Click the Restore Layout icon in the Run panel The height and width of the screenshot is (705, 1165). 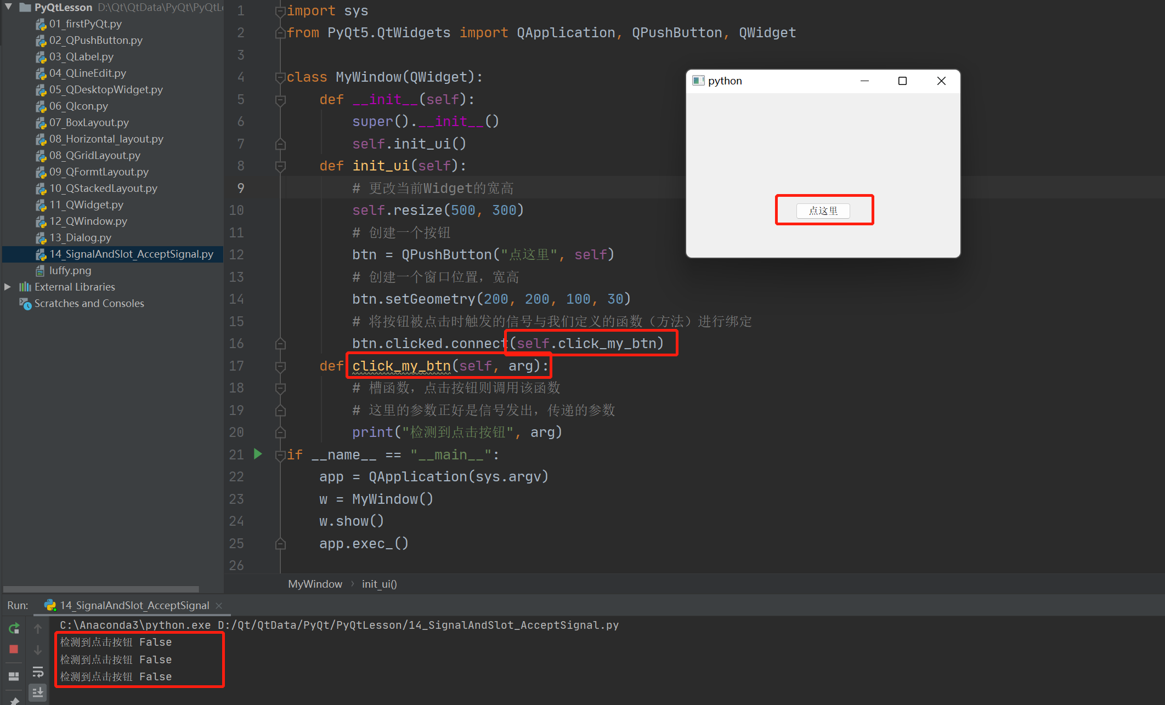[14, 676]
